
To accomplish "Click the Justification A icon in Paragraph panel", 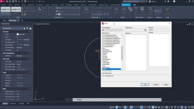I will click(86, 9).
